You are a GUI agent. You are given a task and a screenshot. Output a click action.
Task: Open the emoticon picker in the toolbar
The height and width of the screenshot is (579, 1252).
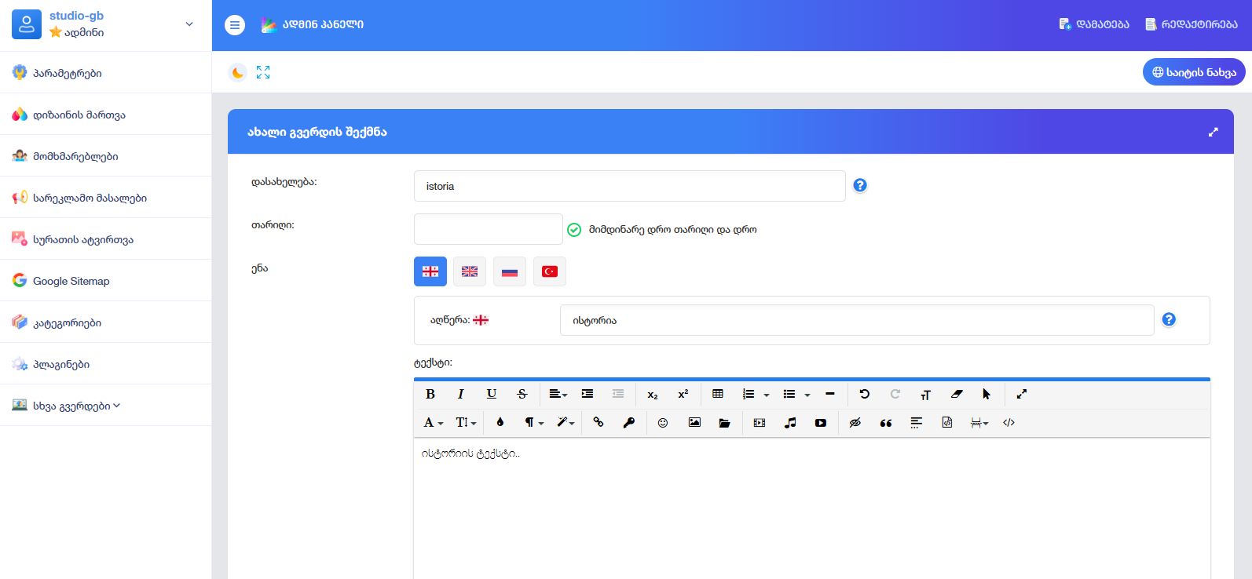(x=663, y=423)
